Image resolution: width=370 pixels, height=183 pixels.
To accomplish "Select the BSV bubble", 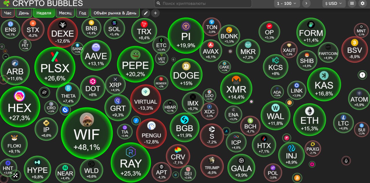I will [x=355, y=49].
